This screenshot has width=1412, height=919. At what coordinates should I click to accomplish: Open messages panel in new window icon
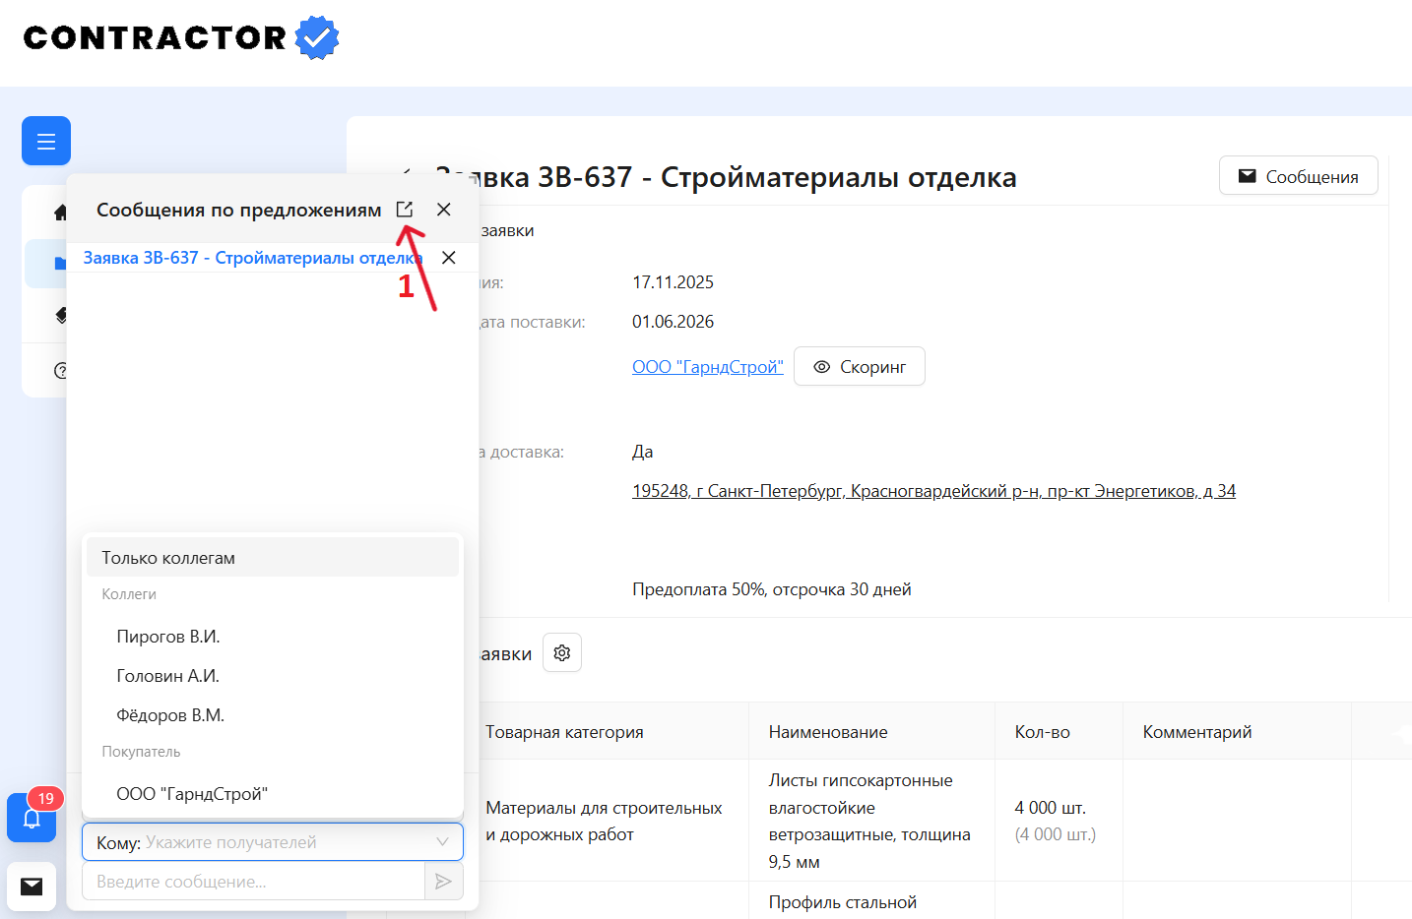tap(405, 210)
